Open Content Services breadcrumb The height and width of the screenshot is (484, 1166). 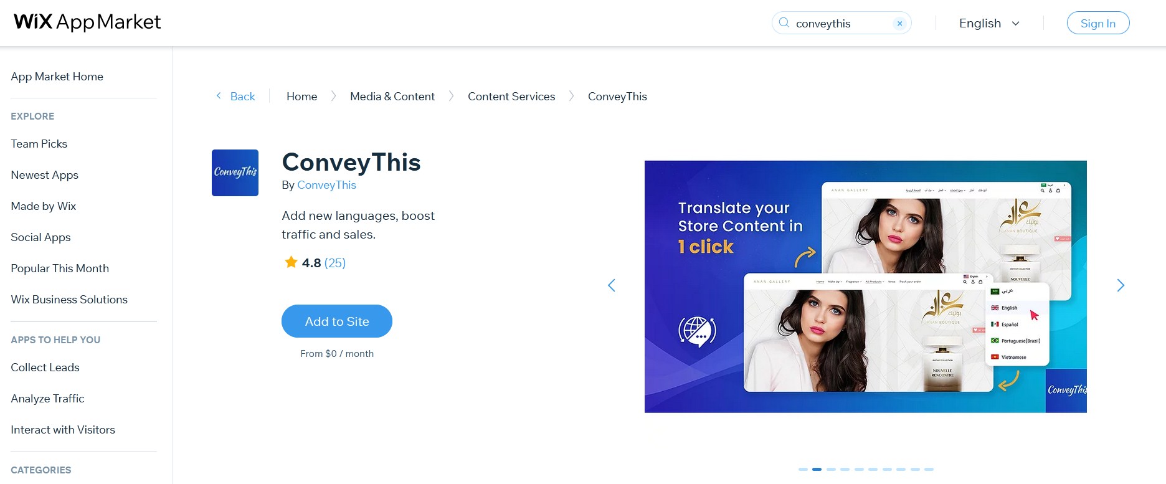(511, 97)
